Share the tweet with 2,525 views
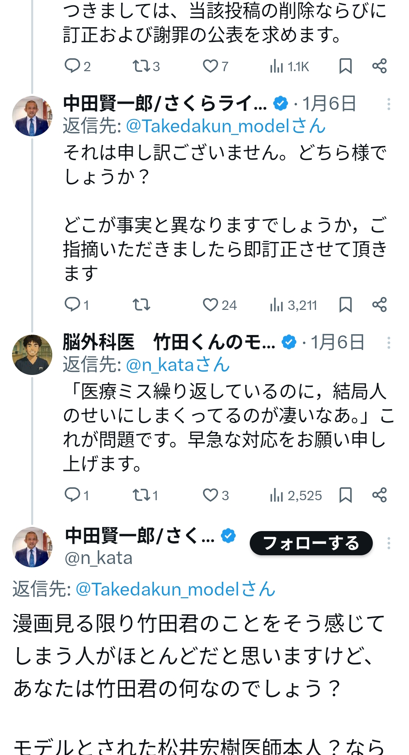The height and width of the screenshot is (755, 409). point(379,495)
